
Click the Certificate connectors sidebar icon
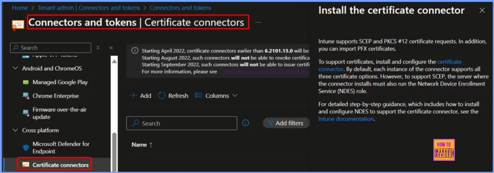(x=26, y=165)
